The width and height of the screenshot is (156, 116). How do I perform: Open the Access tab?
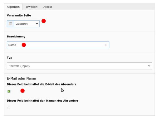point(48,7)
